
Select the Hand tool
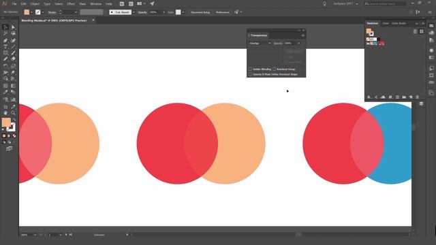[5, 113]
